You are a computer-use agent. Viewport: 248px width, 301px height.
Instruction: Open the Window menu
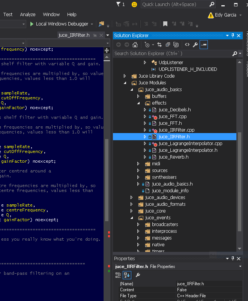51,15
